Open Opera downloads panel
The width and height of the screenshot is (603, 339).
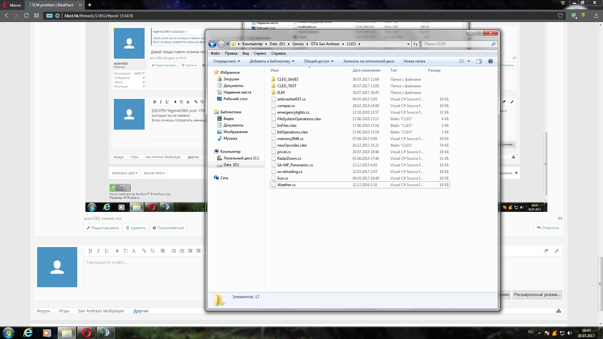(x=596, y=15)
